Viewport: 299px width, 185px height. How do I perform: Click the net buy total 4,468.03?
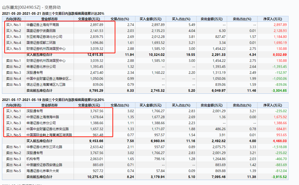coord(280,141)
